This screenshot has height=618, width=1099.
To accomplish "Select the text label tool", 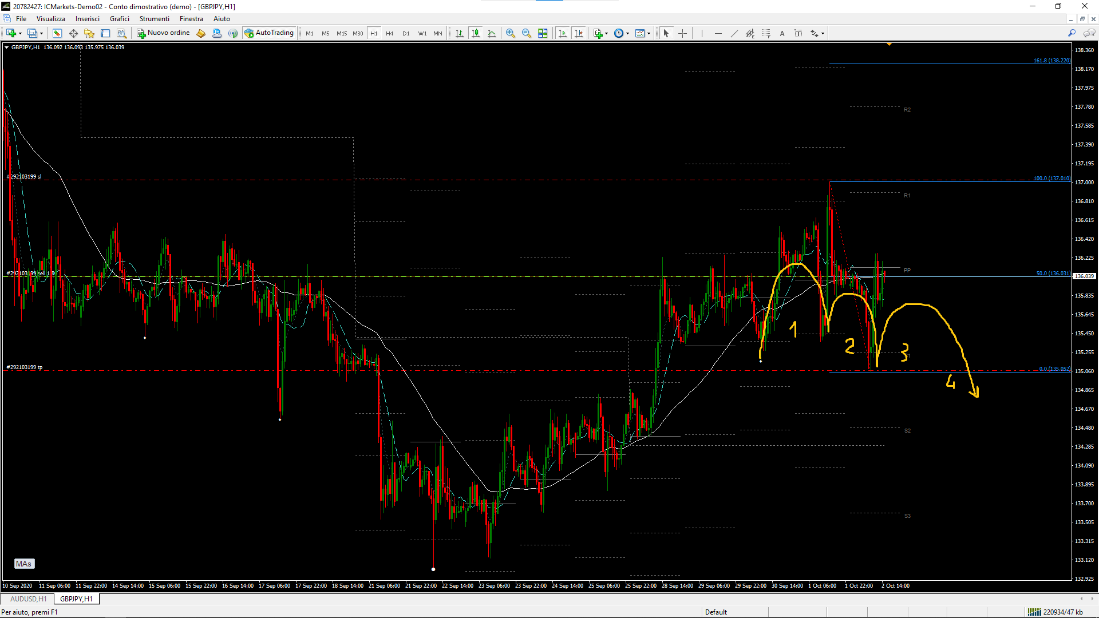I will coord(798,33).
